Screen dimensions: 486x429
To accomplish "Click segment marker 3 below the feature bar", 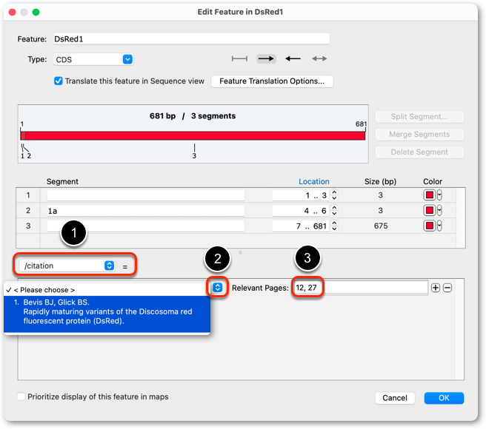I will click(x=194, y=155).
